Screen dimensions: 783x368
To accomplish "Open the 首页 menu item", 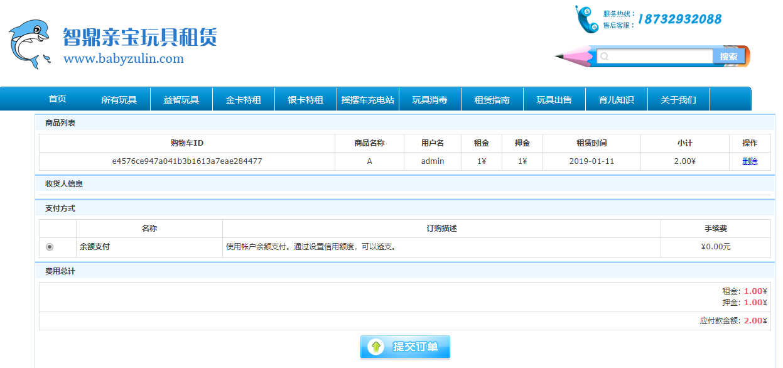I will click(57, 99).
